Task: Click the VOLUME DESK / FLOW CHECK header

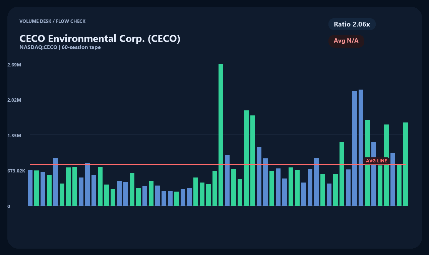Action: 53,21
